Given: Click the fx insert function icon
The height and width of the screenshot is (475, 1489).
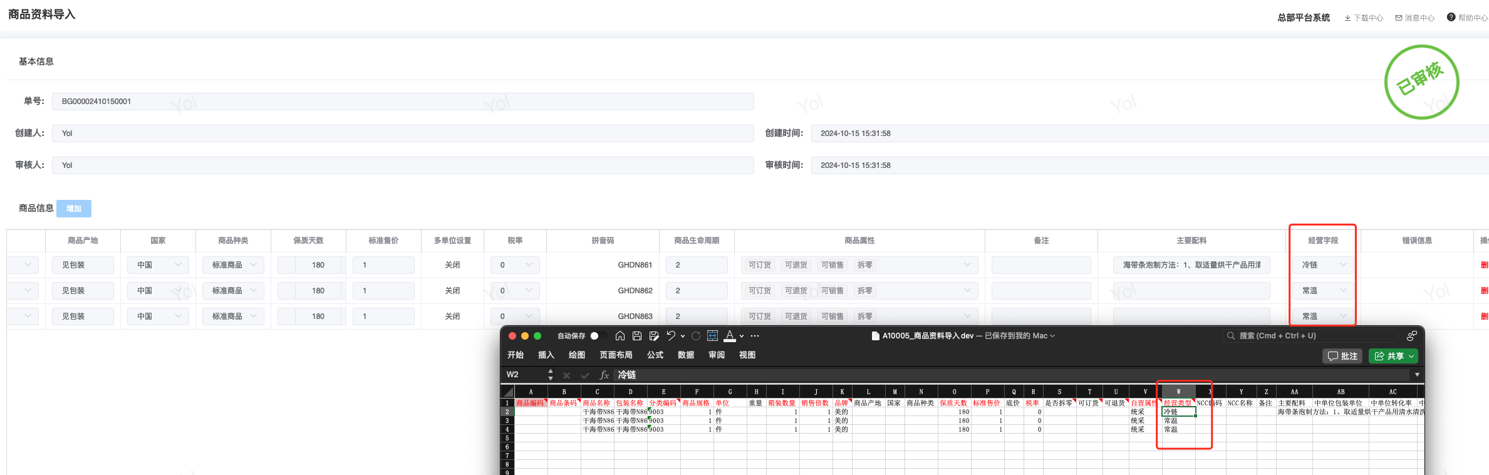Looking at the screenshot, I should 604,375.
